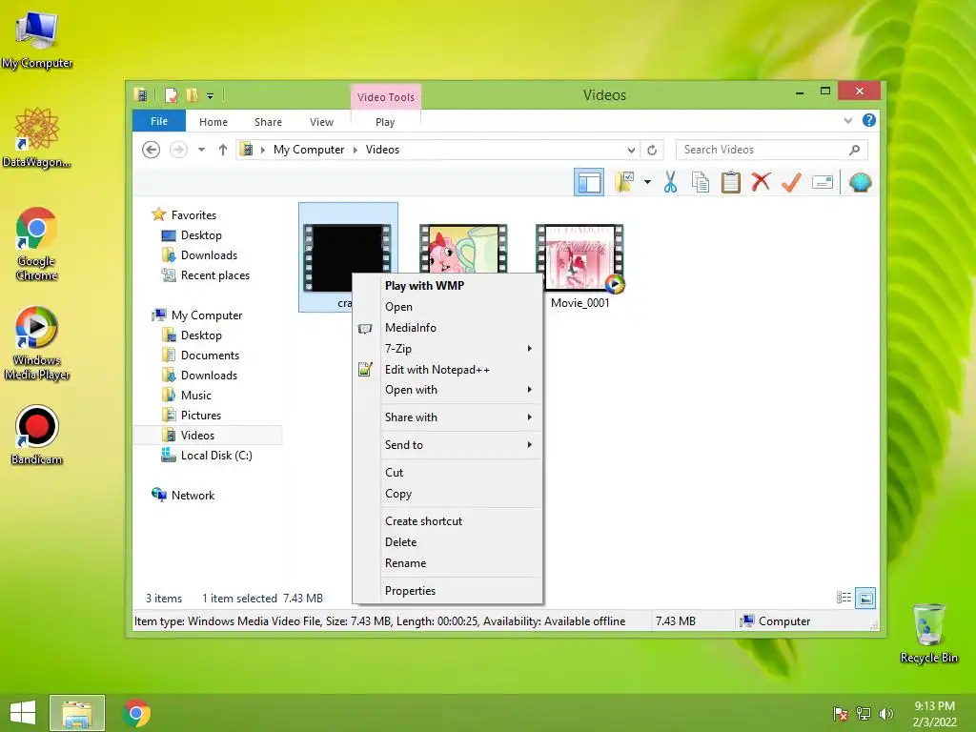This screenshot has height=732, width=976.
Task: Click the quick access New folder icon in title bar
Action: pyautogui.click(x=192, y=95)
